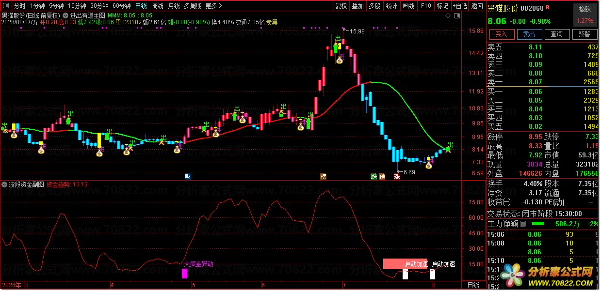
Task: Select the 卖一 ask row at 8.07
Action: [x=543, y=82]
